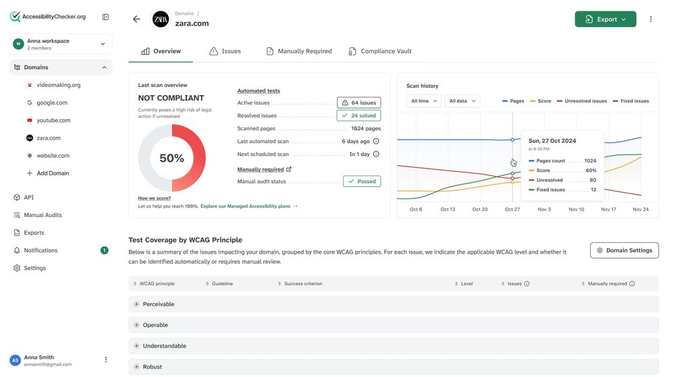Open Domain Settings
The image size is (675, 377).
624,250
